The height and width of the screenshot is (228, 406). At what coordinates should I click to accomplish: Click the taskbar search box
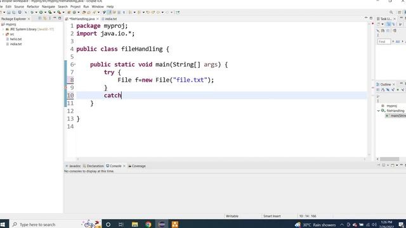coord(56,224)
